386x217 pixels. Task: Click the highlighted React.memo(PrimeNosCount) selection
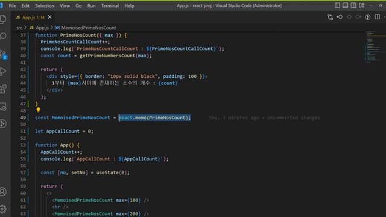pyautogui.click(x=154, y=118)
